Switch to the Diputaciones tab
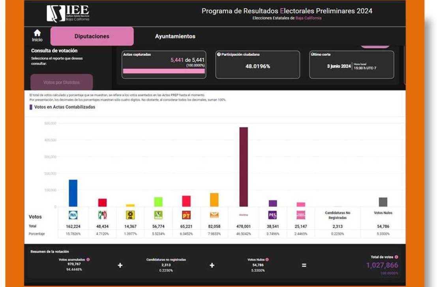The width and height of the screenshot is (437, 287). tap(92, 36)
